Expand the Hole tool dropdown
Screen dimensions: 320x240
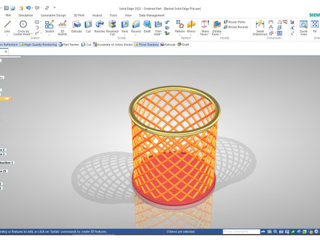(x=125, y=35)
